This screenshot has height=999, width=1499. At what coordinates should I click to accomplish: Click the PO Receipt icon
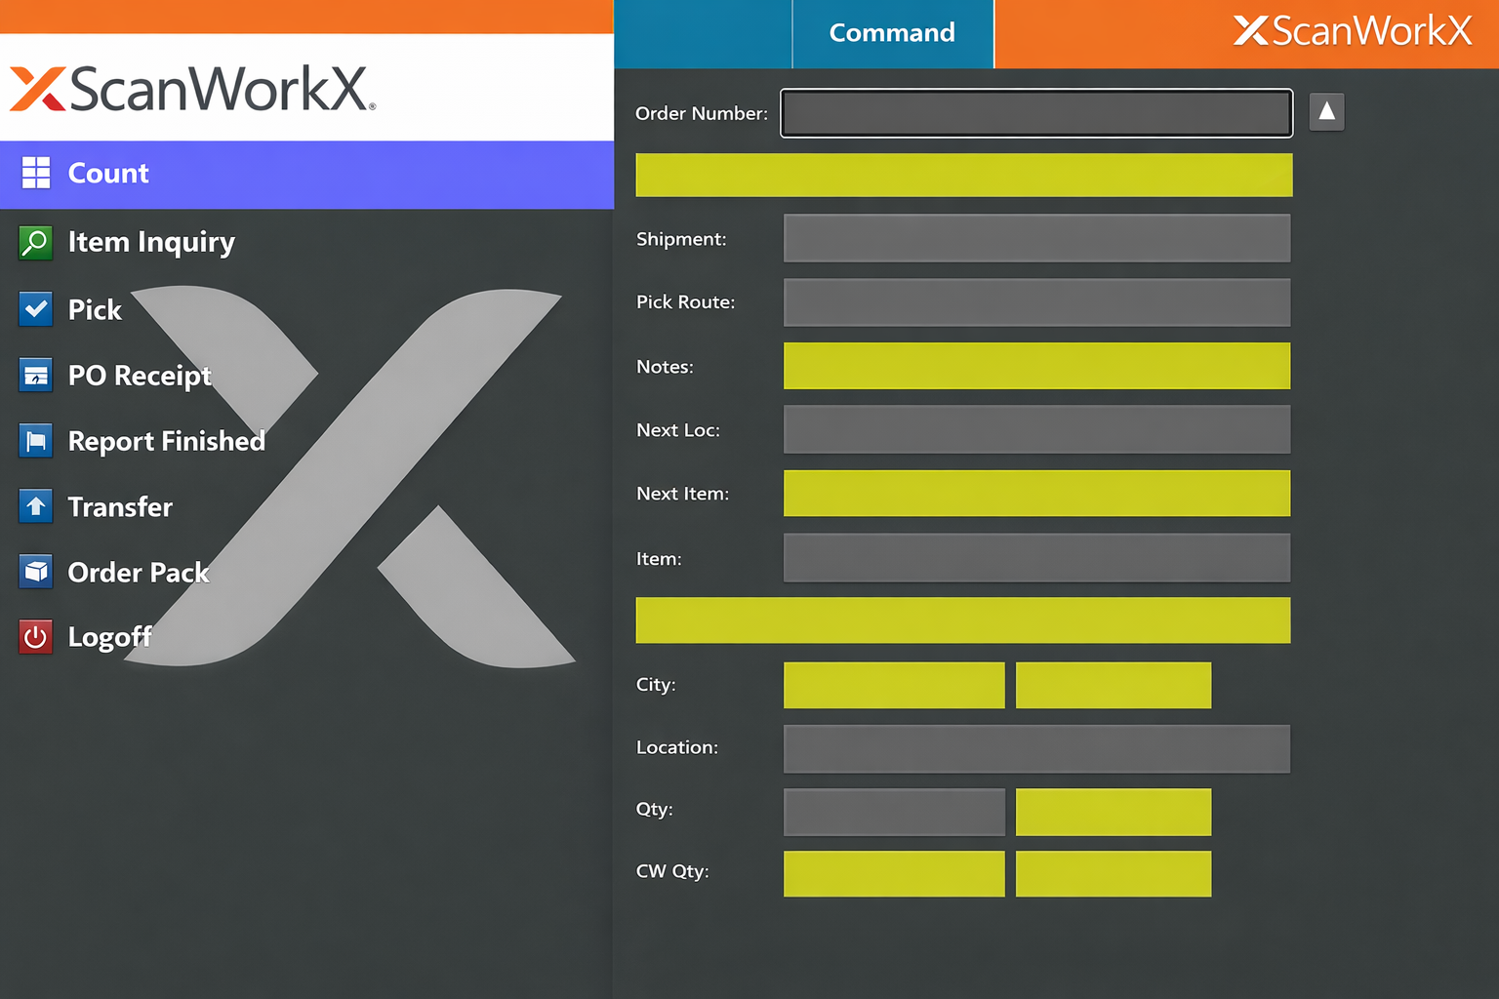[35, 375]
